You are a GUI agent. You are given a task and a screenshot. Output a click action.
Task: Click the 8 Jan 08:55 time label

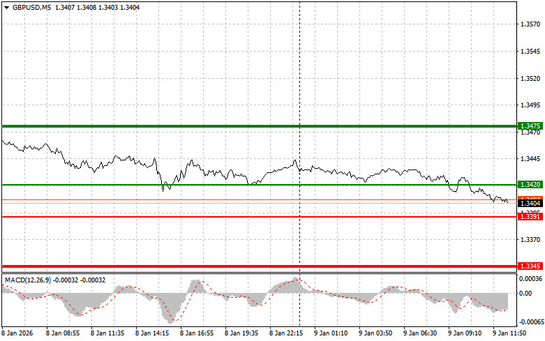point(63,333)
